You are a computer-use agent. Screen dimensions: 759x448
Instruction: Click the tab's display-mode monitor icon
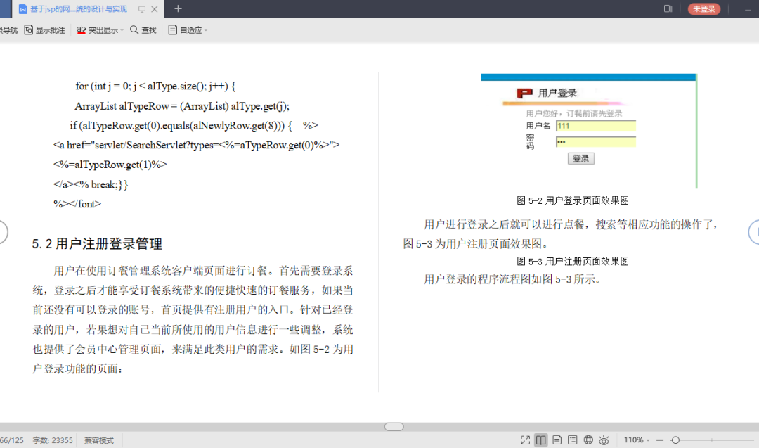pyautogui.click(x=142, y=8)
